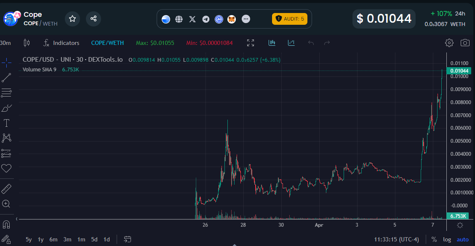The height and width of the screenshot is (246, 475).
Task: Open the go-to-date calendar icon
Action: pos(128,239)
